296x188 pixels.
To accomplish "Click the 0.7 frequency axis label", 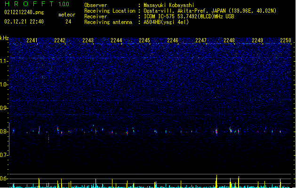I will pos(4,155).
